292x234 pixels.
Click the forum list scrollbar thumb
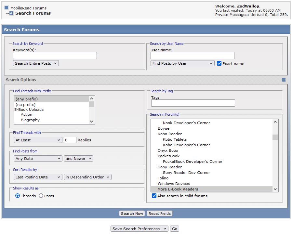(x=275, y=137)
